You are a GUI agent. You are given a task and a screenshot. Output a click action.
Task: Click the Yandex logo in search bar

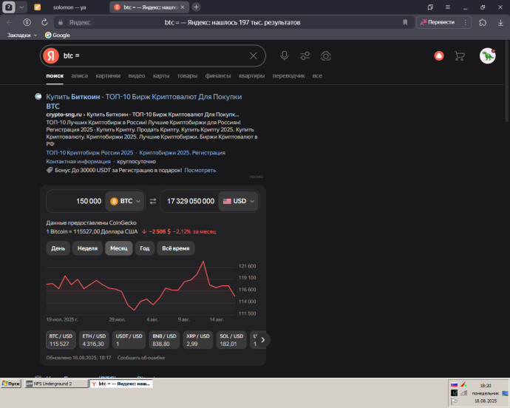tap(51, 55)
